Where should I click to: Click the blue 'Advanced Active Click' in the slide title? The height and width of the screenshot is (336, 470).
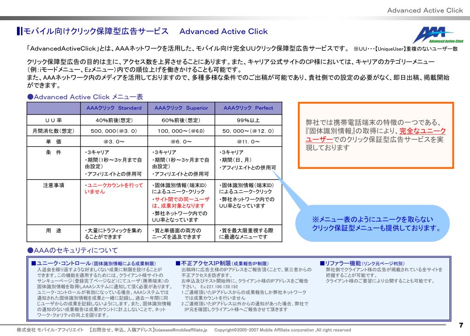pyautogui.click(x=223, y=32)
